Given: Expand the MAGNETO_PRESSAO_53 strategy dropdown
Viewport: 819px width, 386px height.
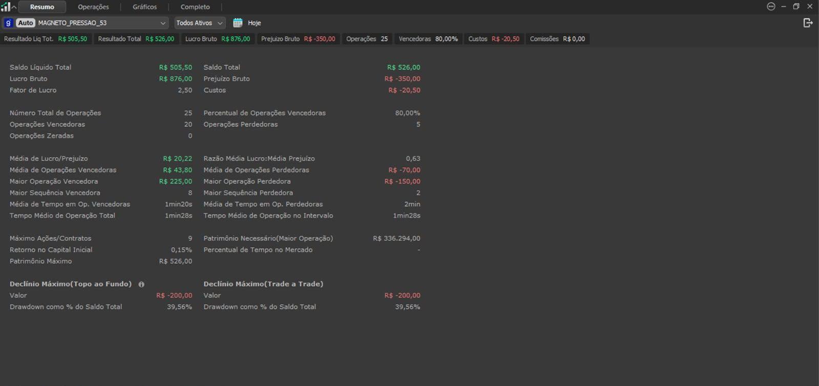Looking at the screenshot, I should tap(86, 23).
